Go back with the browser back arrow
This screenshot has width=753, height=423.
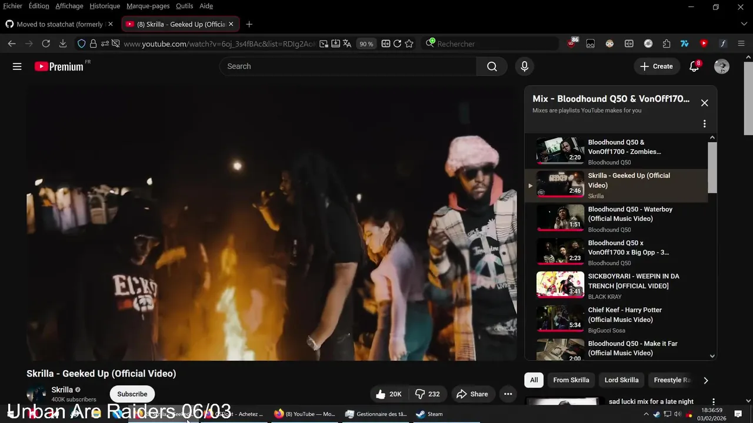click(x=12, y=43)
